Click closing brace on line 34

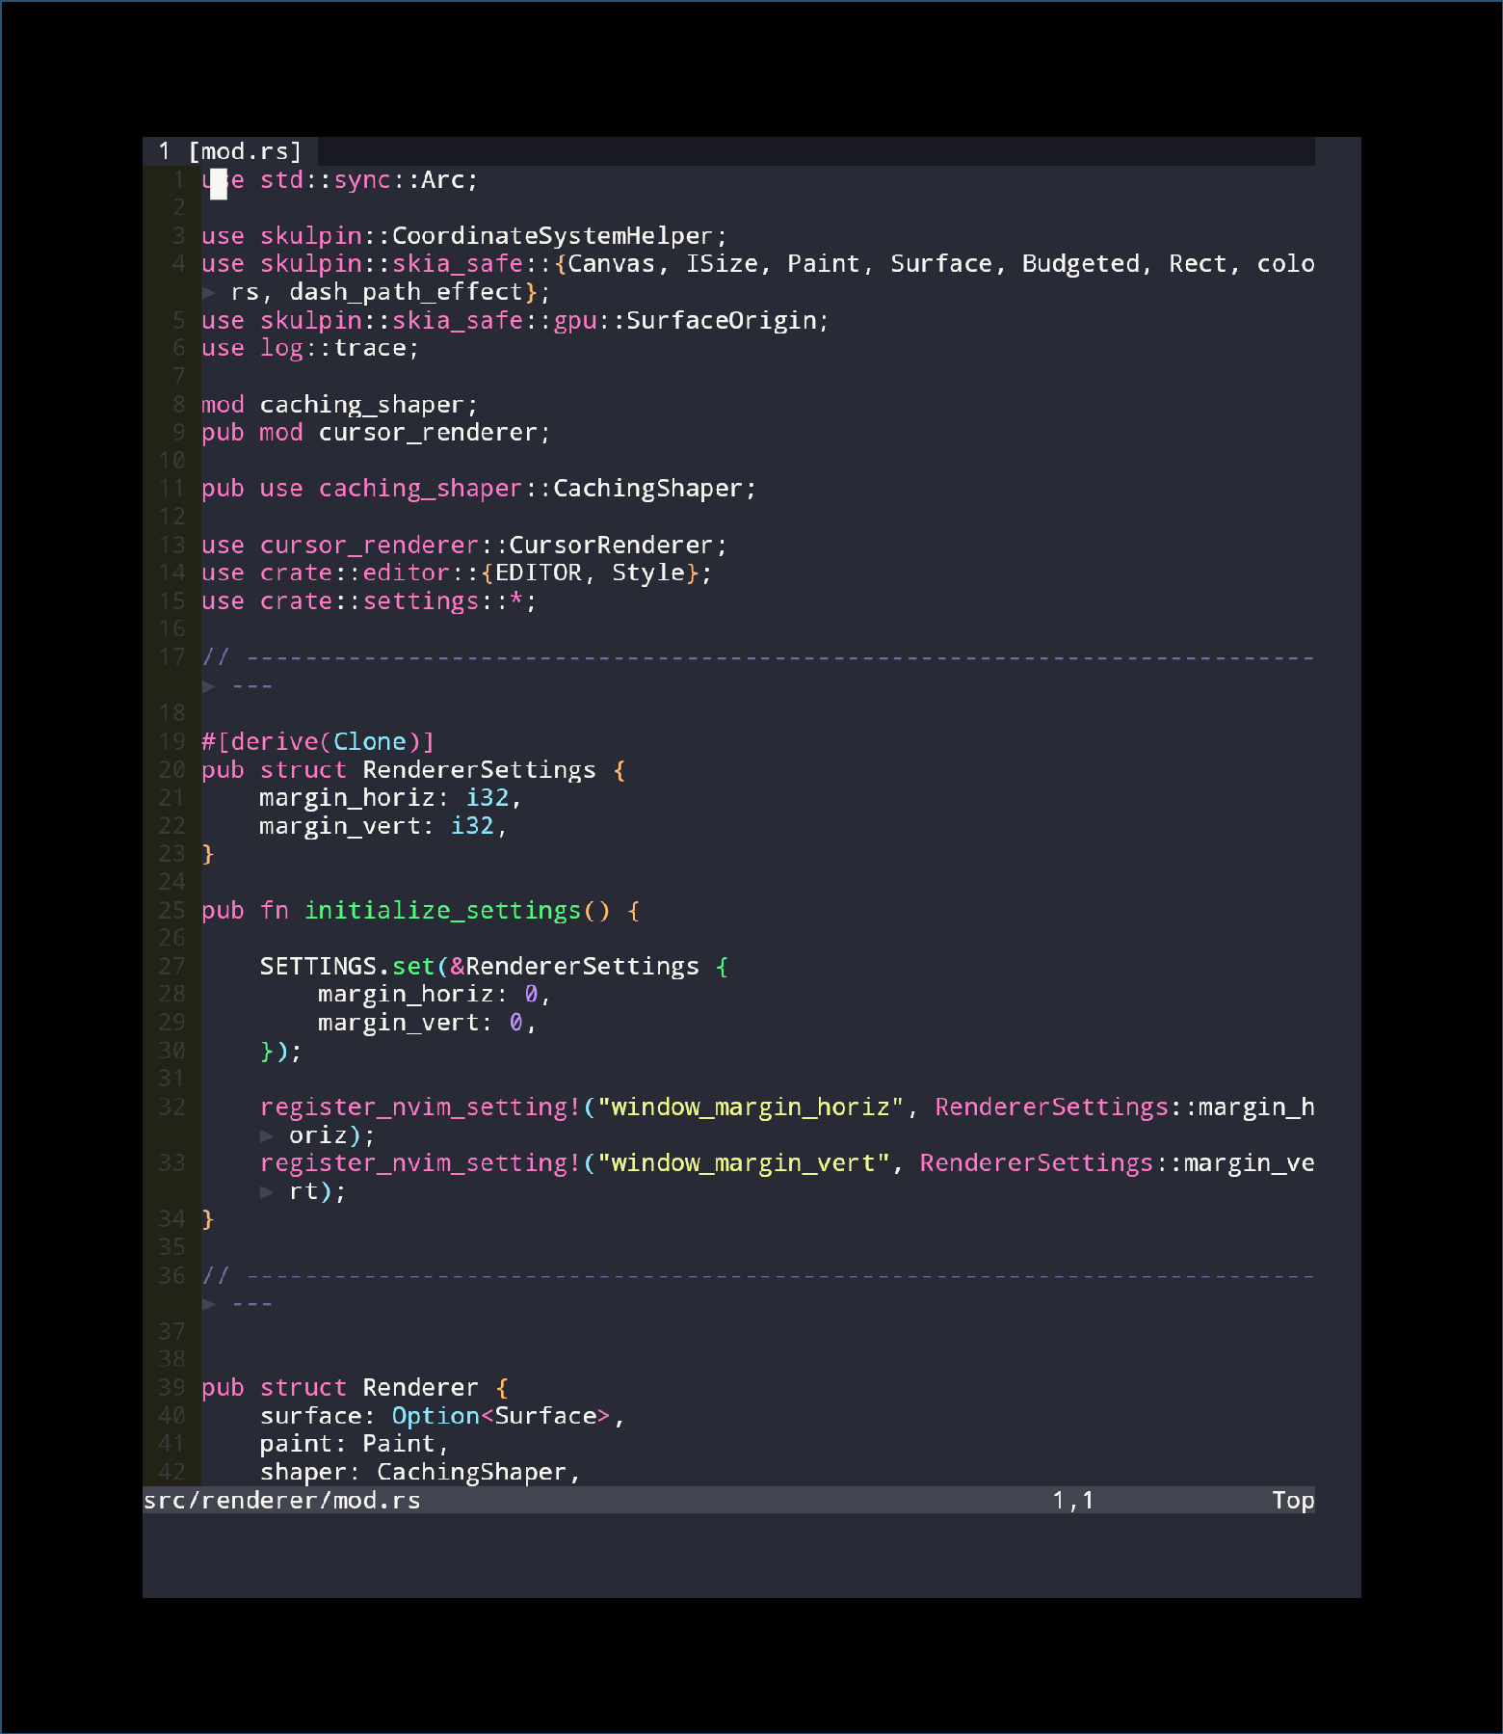tap(208, 1219)
